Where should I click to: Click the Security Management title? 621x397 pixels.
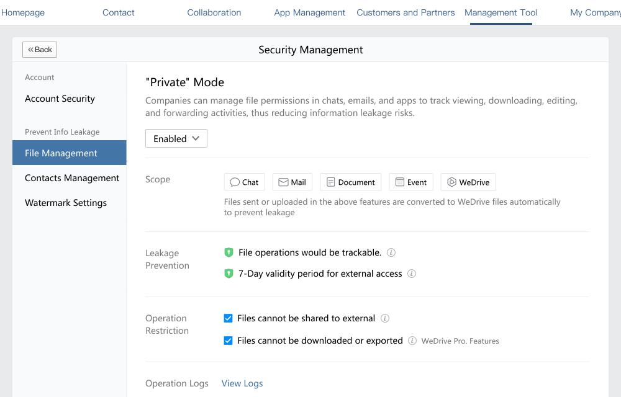point(310,50)
